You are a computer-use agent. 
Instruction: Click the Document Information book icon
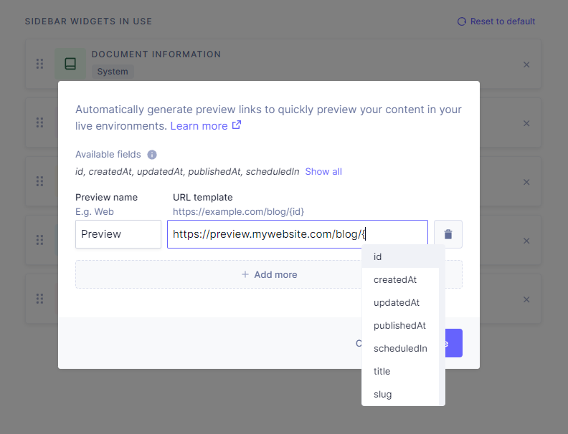coord(70,64)
